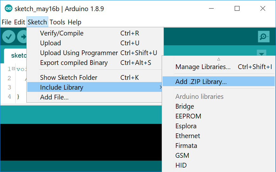Click the Verify checkmark toolbar icon
Viewport: 276px width, 172px height.
[x=9, y=37]
